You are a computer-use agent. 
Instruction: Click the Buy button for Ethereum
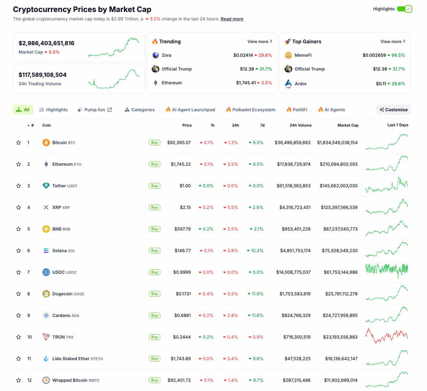coord(155,165)
